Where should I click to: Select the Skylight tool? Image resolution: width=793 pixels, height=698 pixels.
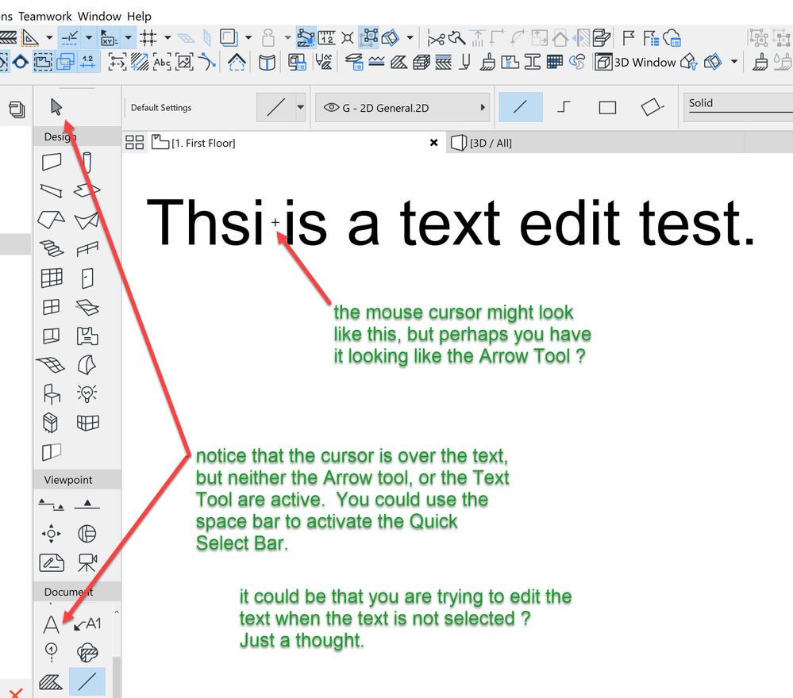tap(87, 307)
